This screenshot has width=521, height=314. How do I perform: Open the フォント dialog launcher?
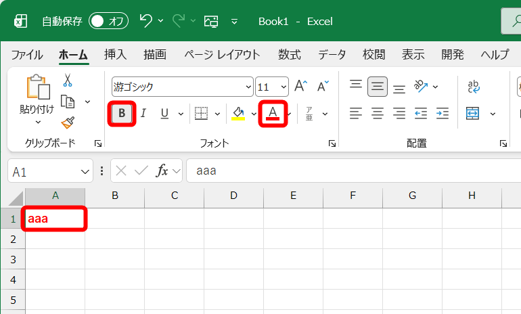tap(332, 143)
